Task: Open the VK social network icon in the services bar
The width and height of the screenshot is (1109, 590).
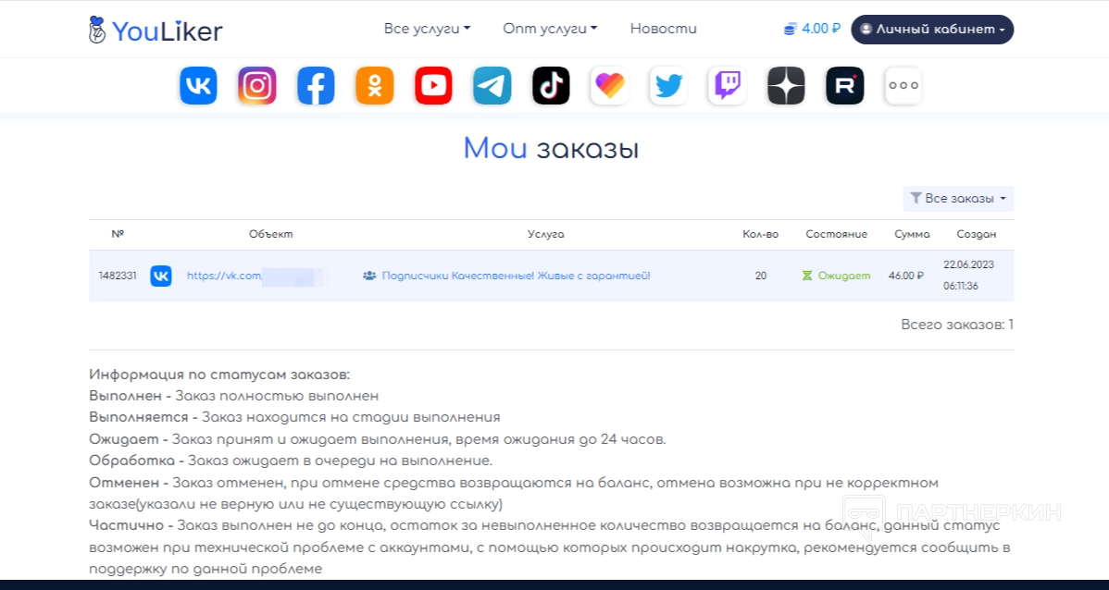Action: click(x=198, y=85)
